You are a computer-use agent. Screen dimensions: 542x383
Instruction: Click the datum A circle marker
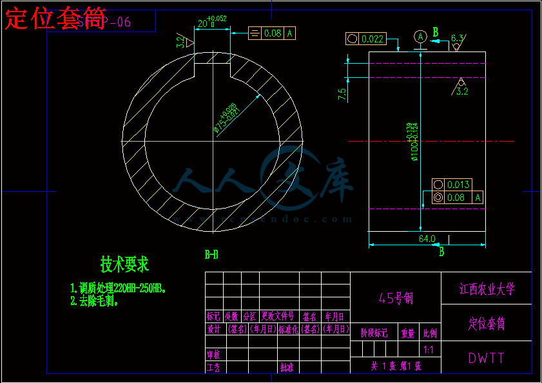click(x=420, y=37)
